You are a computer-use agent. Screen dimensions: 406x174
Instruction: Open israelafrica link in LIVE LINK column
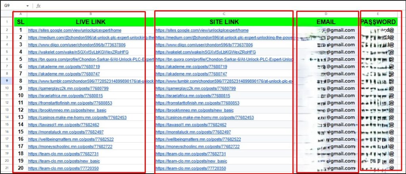tap(65, 96)
